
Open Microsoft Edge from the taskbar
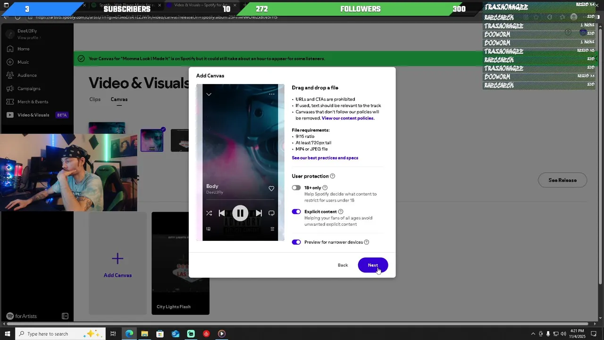coord(129,334)
